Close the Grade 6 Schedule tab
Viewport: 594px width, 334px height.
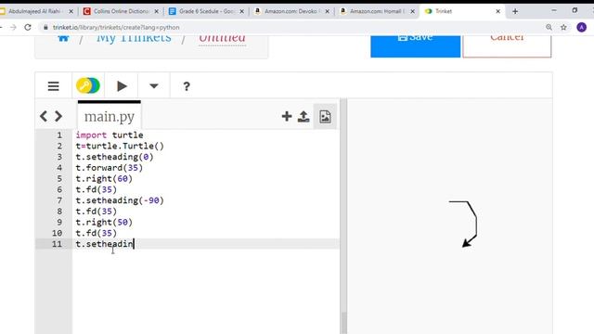(x=241, y=11)
